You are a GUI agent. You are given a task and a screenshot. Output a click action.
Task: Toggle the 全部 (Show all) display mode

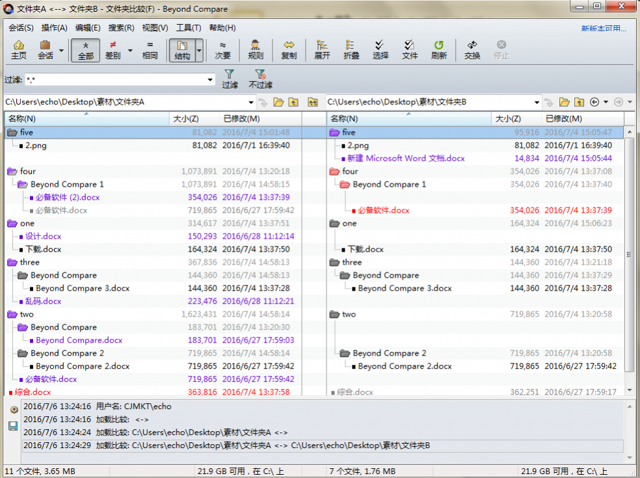[86, 50]
